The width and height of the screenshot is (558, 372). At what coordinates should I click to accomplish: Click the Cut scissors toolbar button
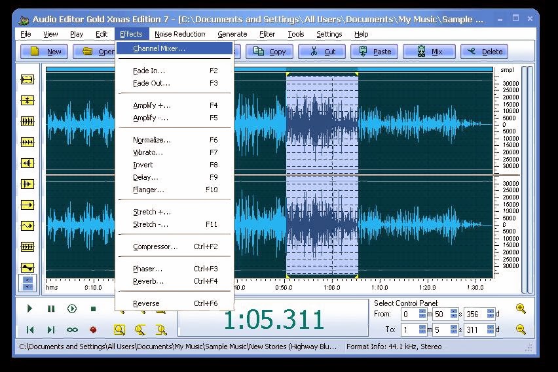(322, 52)
